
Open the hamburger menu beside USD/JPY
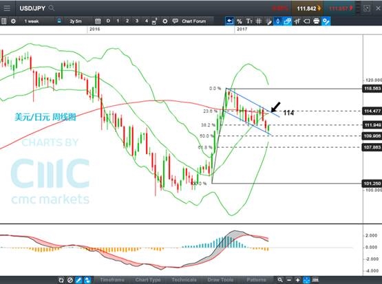pyautogui.click(x=7, y=8)
